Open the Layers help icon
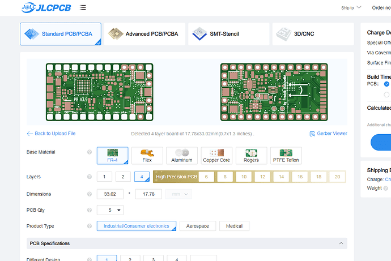Image resolution: width=391 pixels, height=261 pixels. 90,177
